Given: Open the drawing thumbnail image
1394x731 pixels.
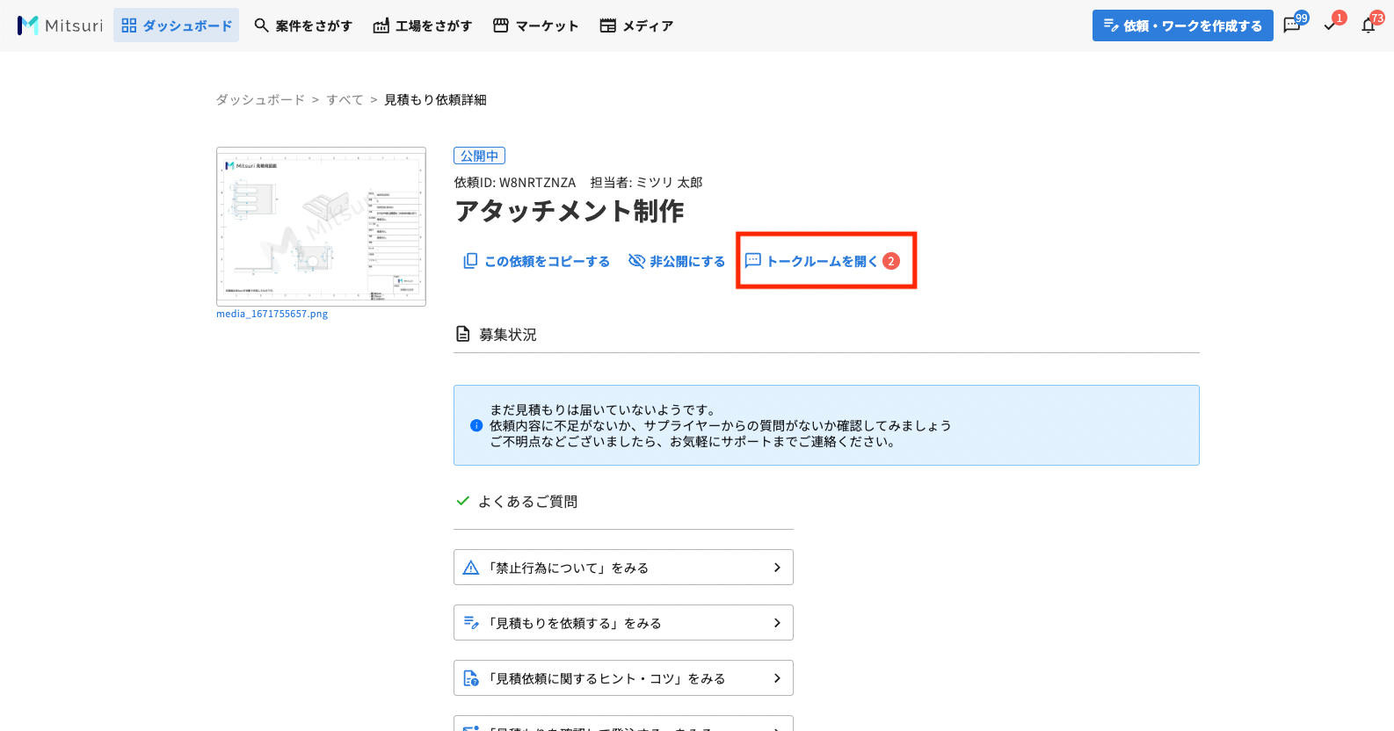Looking at the screenshot, I should click(321, 227).
